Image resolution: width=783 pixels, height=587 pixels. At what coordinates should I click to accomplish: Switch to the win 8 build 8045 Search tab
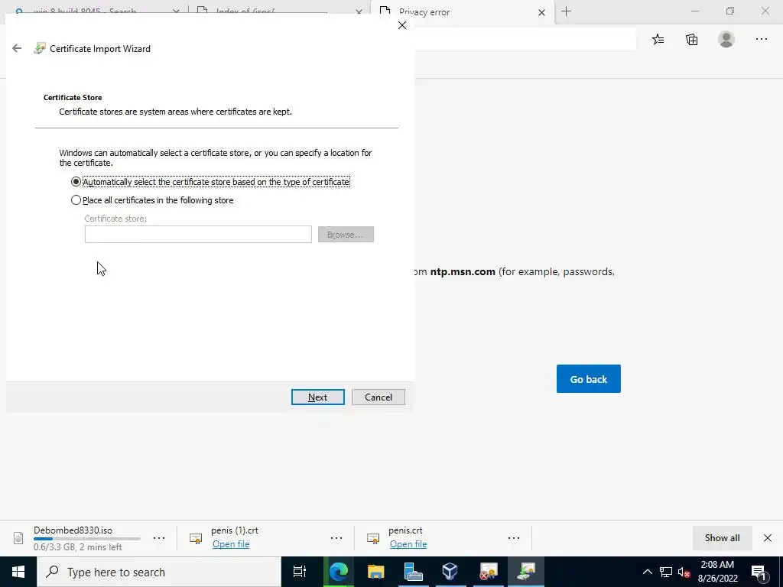click(x=95, y=11)
